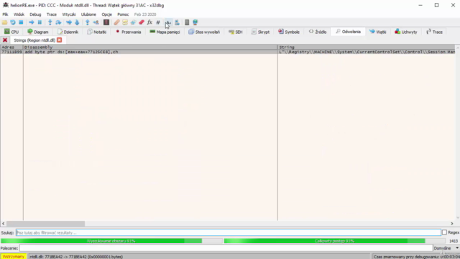
Task: Enable the Regex checkbox
Action: tap(444, 232)
